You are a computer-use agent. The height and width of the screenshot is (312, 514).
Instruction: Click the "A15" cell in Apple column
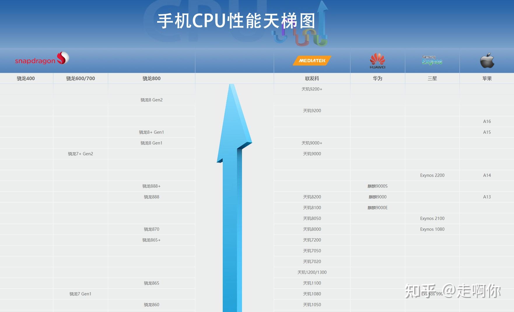point(487,132)
